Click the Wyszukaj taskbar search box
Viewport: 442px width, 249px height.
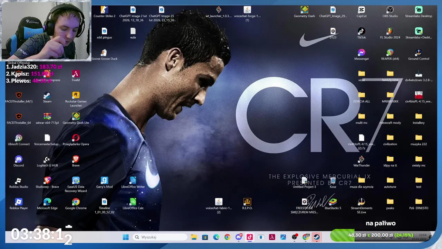click(160, 237)
